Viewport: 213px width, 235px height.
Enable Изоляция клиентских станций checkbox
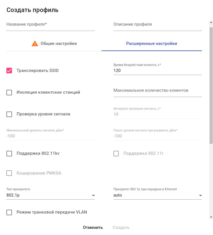9,92
